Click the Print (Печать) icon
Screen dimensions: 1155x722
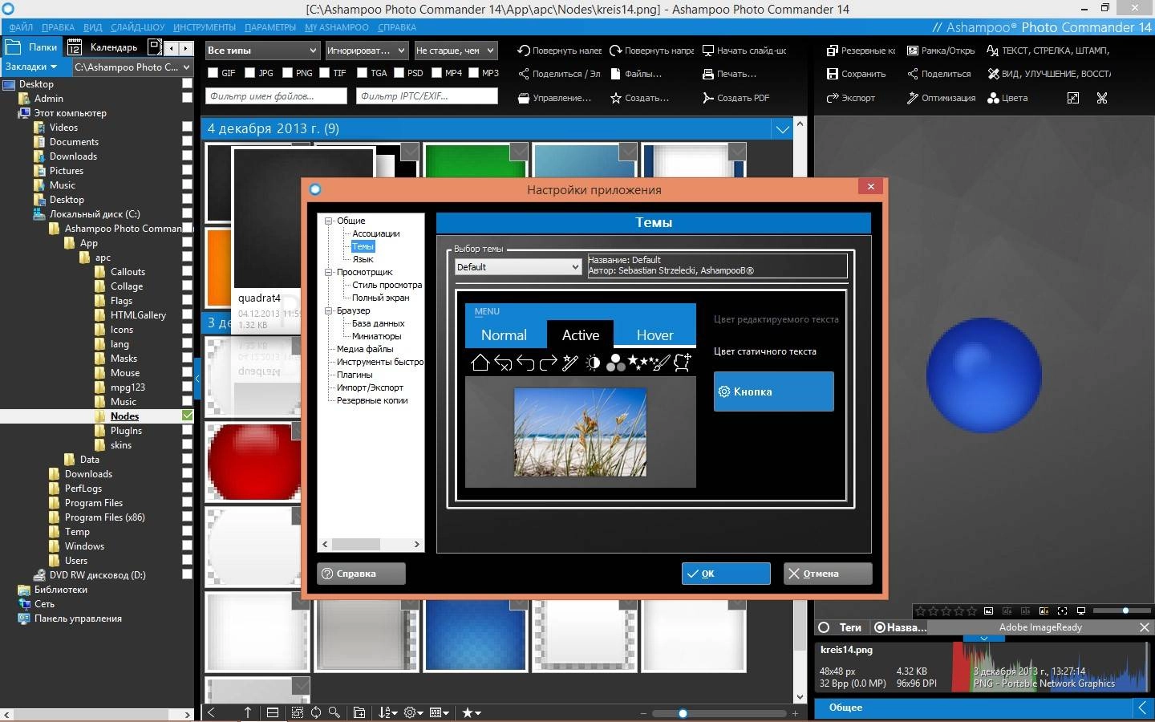tap(708, 74)
